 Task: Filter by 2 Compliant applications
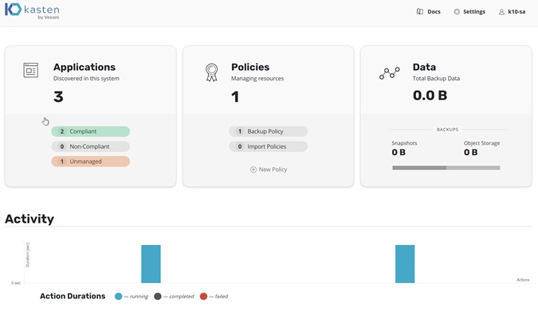[91, 131]
